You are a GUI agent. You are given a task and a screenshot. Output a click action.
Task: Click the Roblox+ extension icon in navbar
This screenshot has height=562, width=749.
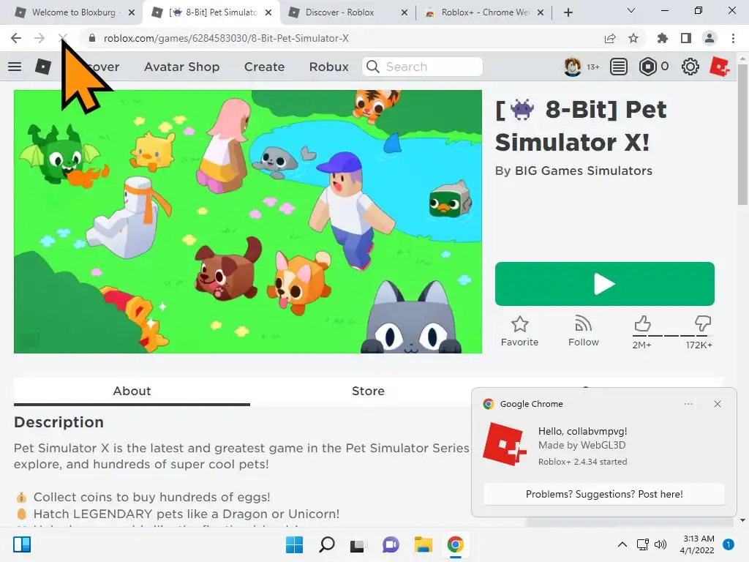720,67
